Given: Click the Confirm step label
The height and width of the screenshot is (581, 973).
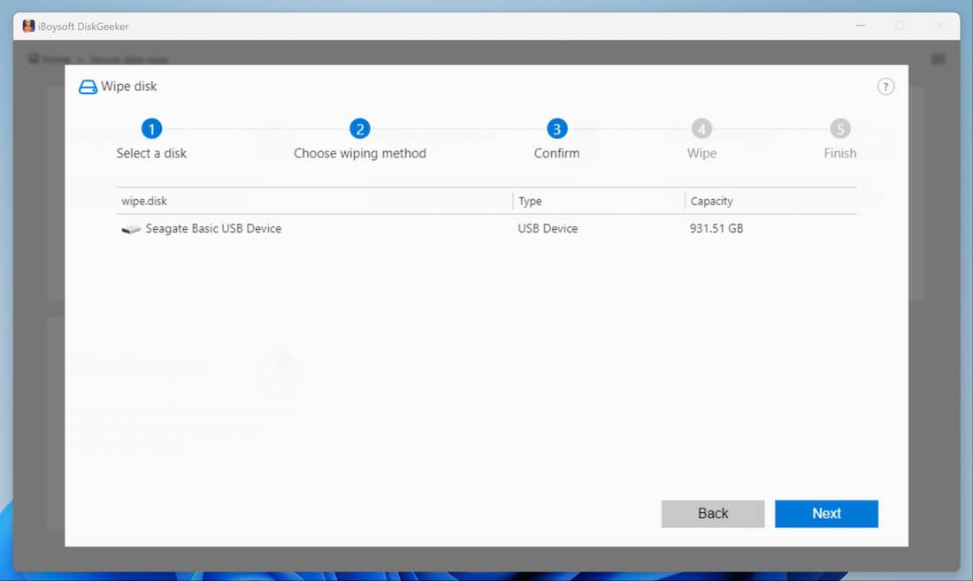Looking at the screenshot, I should coord(556,153).
